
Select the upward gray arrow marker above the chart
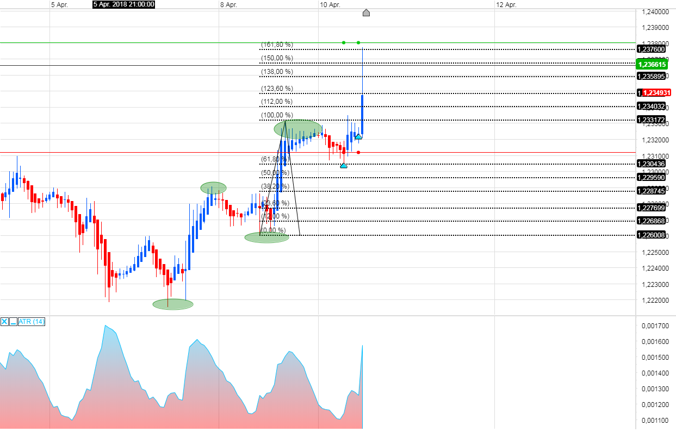[366, 12]
